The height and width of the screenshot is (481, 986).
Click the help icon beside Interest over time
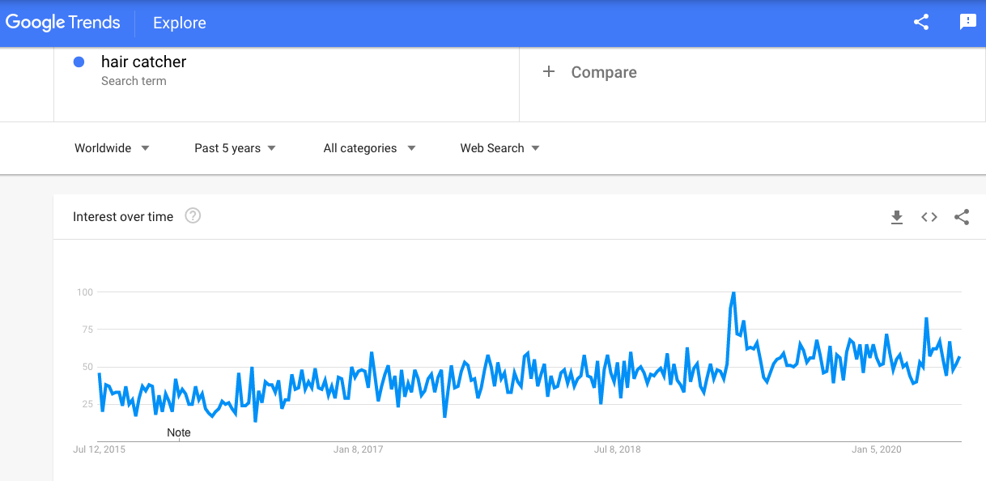tap(193, 216)
